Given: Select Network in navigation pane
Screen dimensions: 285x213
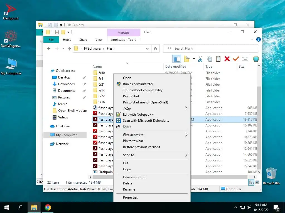Looking at the screenshot, I should (x=62, y=144).
